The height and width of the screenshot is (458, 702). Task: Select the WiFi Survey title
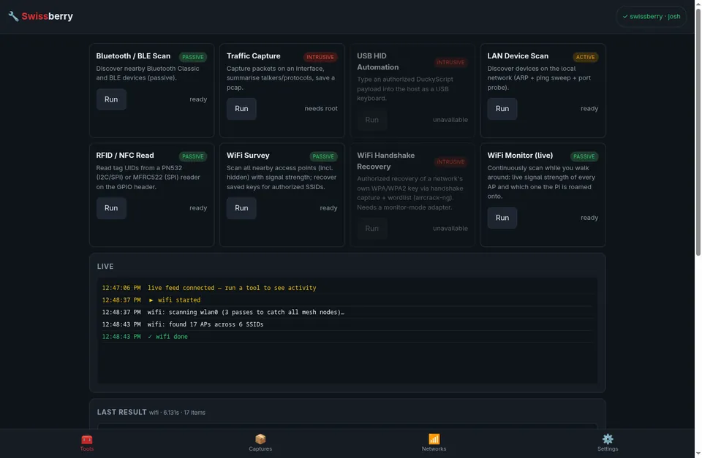(x=248, y=155)
